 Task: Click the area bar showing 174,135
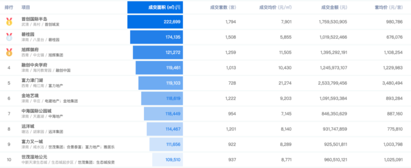pos(157,37)
